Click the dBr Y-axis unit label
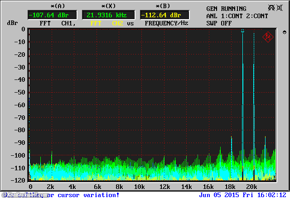290x198 pixels. [12, 23]
